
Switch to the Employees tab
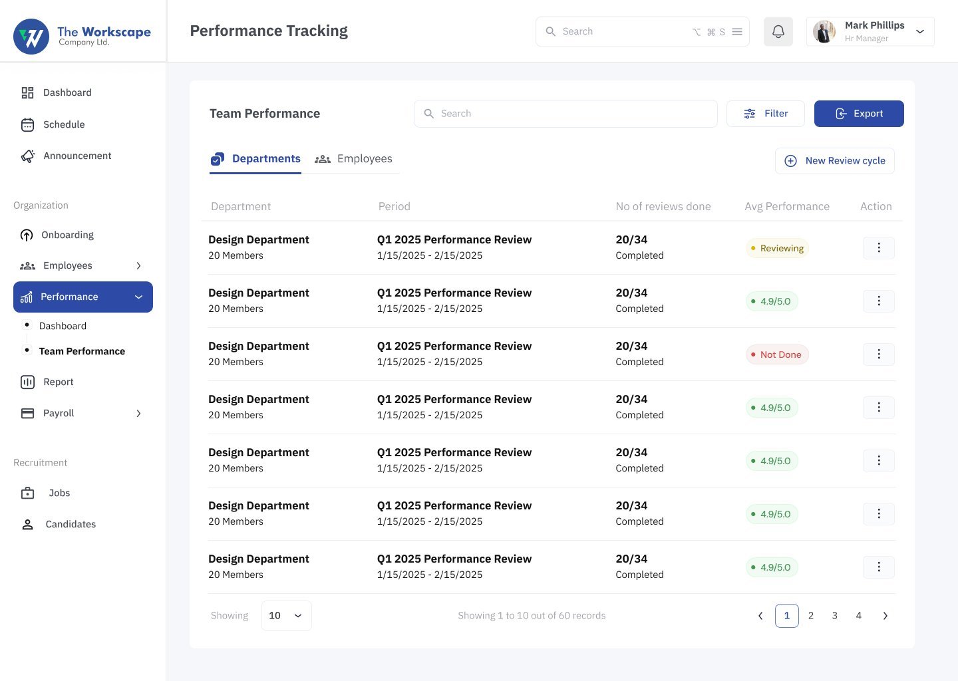[x=353, y=159]
